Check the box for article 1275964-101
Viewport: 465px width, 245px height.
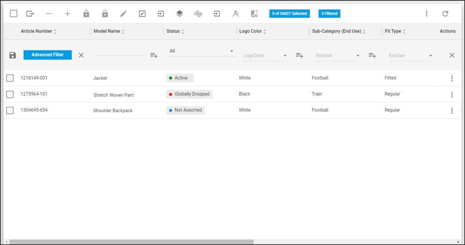(x=10, y=94)
